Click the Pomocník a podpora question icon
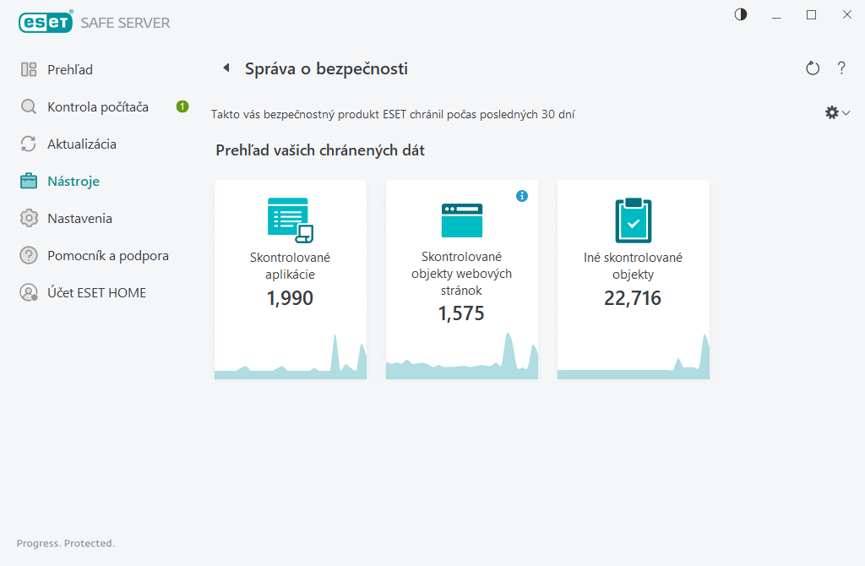 (29, 256)
